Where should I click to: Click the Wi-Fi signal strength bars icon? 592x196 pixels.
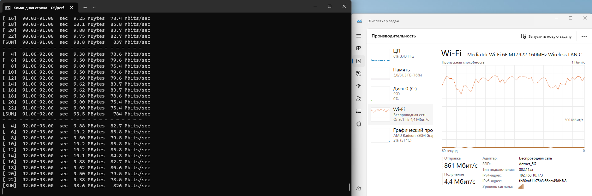click(521, 187)
